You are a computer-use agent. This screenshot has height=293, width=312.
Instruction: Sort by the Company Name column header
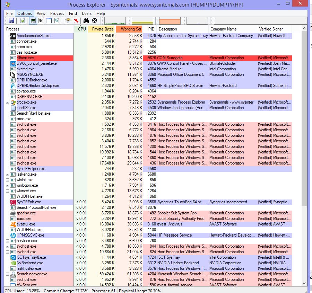click(x=233, y=29)
